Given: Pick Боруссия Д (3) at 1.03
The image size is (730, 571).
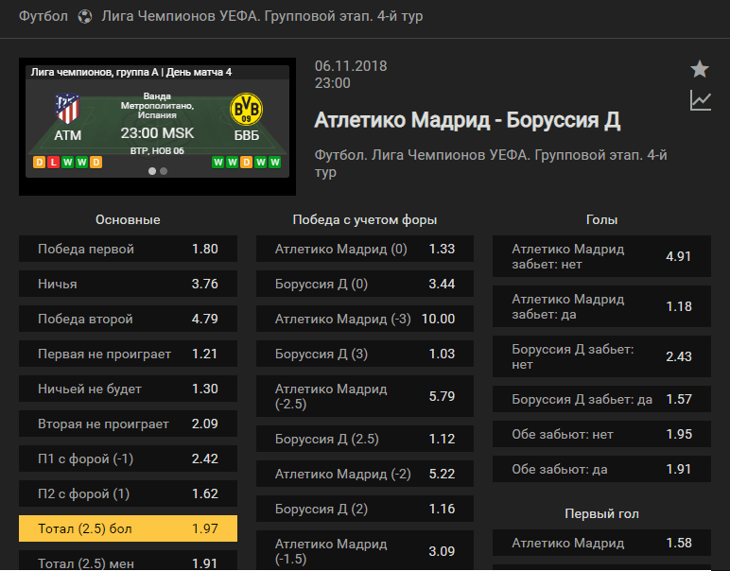Looking at the screenshot, I should point(365,354).
